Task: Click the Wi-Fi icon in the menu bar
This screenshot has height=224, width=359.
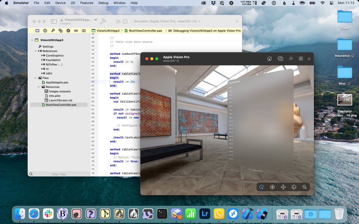Action: click(x=323, y=3)
